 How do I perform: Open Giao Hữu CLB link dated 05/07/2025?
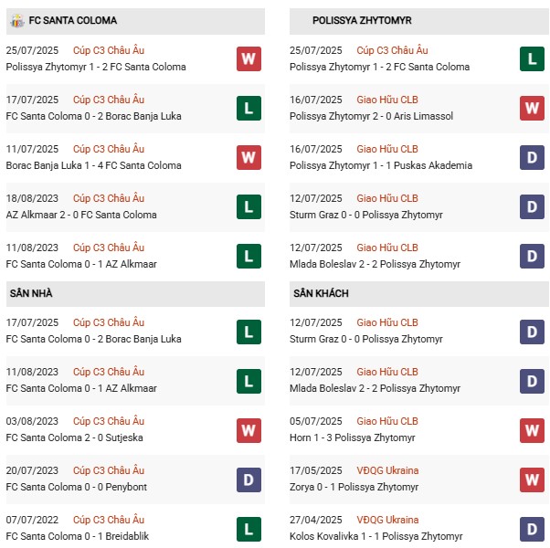pyautogui.click(x=387, y=421)
